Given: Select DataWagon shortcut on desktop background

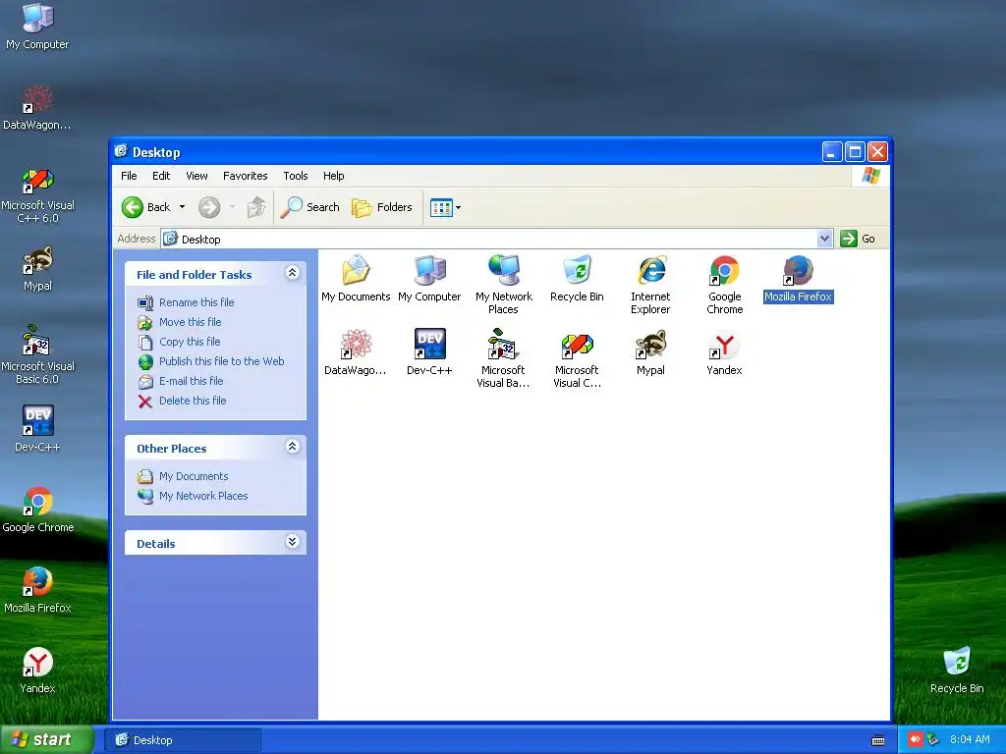Looking at the screenshot, I should 37,107.
